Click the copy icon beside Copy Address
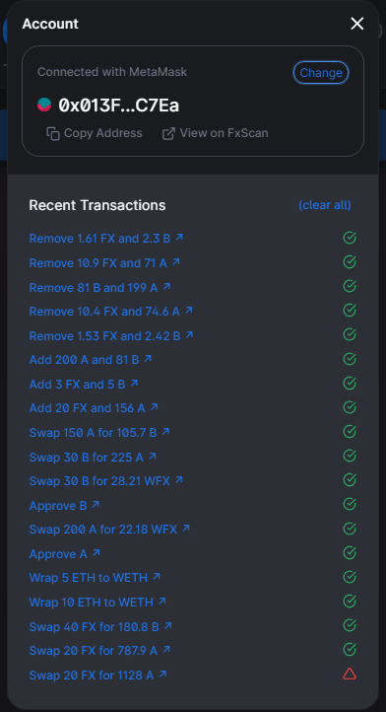 tap(53, 133)
